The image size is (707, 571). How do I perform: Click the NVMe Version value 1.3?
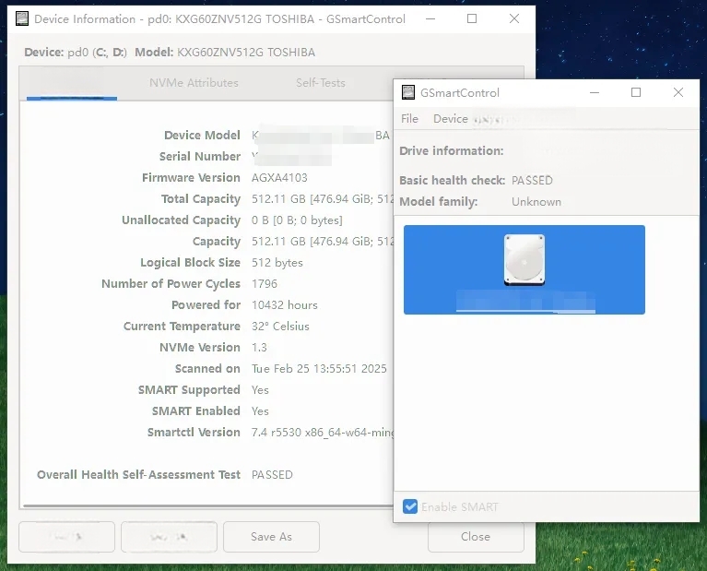click(x=259, y=347)
